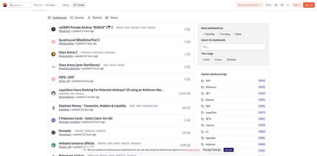Open Discover in the top navigation
Viewport: 317px width, 156px height.
(38, 5)
